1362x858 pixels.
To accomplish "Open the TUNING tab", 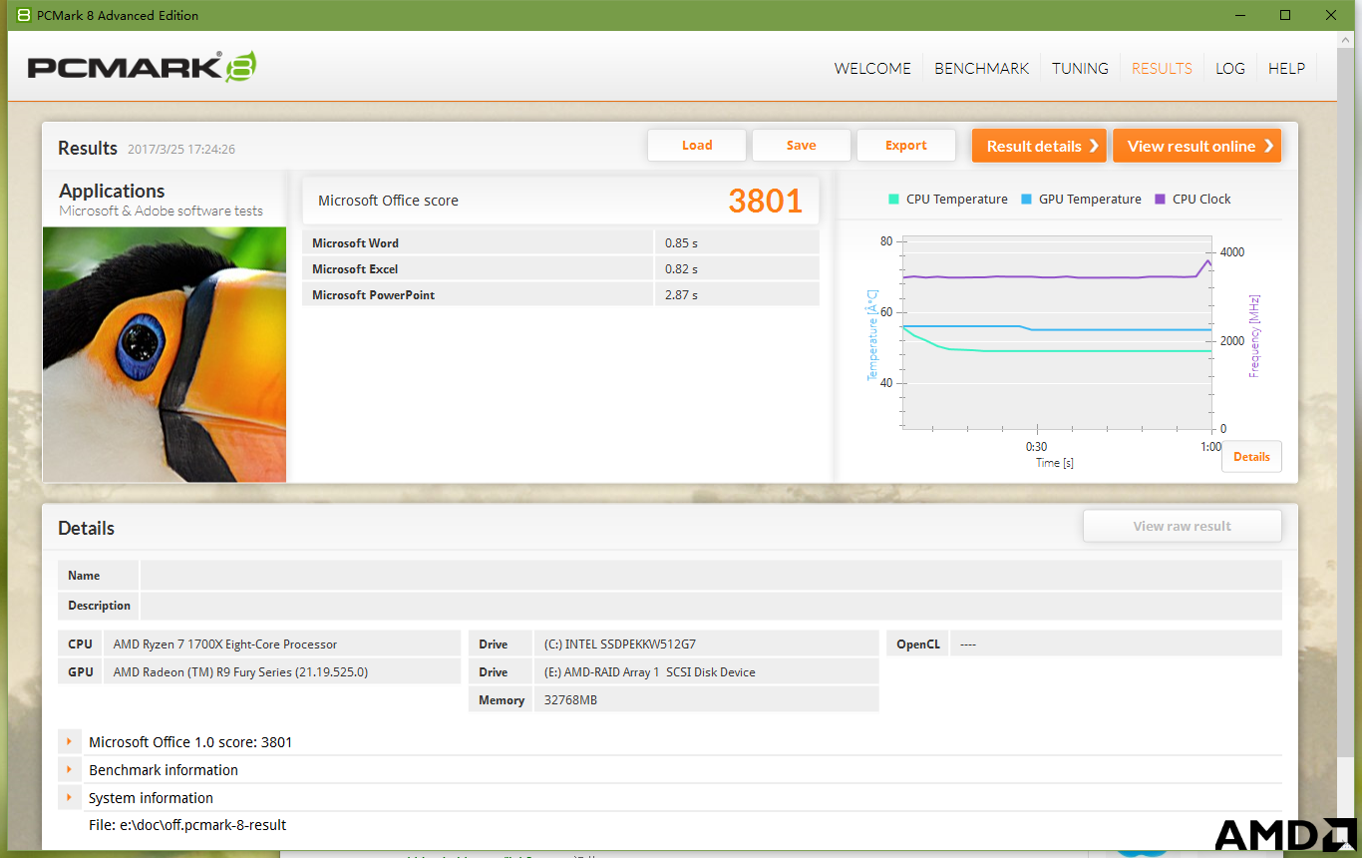I will click(x=1080, y=69).
